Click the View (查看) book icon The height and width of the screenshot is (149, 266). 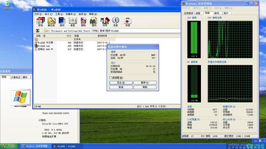(73, 22)
